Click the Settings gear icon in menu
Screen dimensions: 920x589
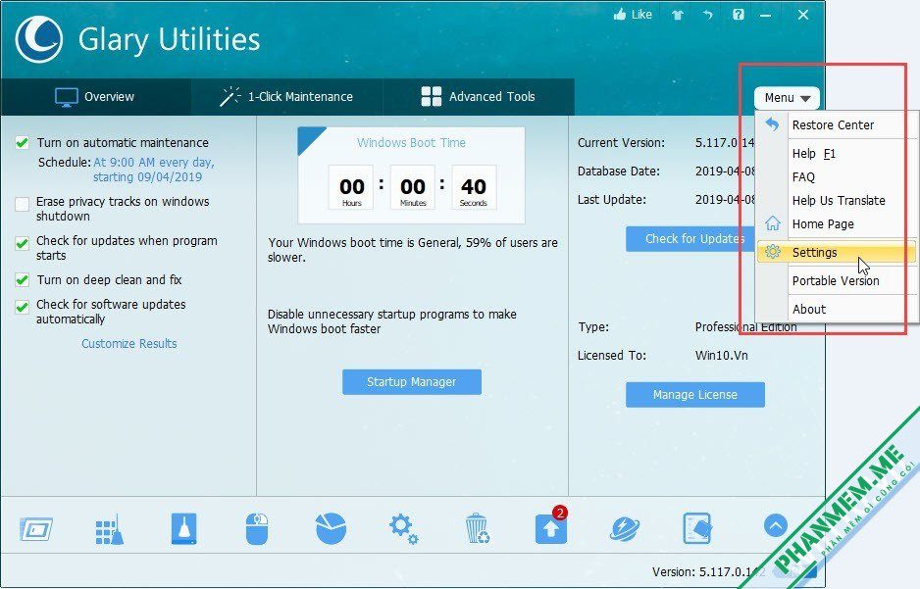[x=773, y=252]
